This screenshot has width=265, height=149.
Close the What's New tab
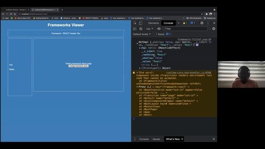(x=182, y=139)
